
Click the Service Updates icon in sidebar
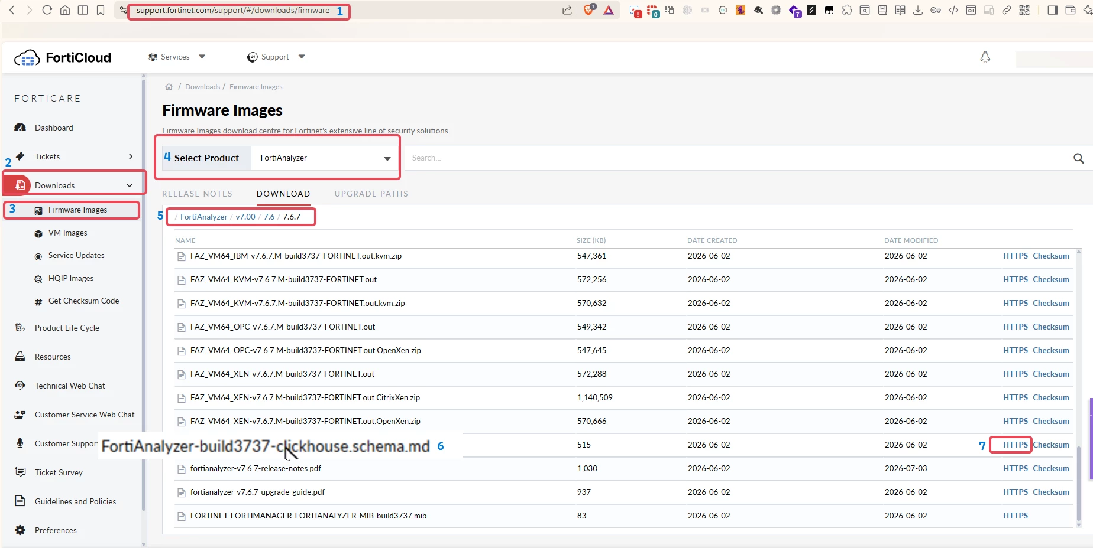[x=38, y=256]
